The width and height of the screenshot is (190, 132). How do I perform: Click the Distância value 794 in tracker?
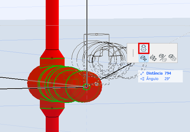[168, 73]
